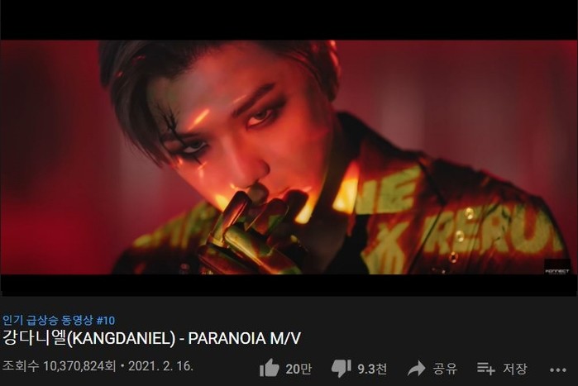578x386 pixels.
Task: Click the KONNECT watermark logo in video
Action: pyautogui.click(x=557, y=266)
